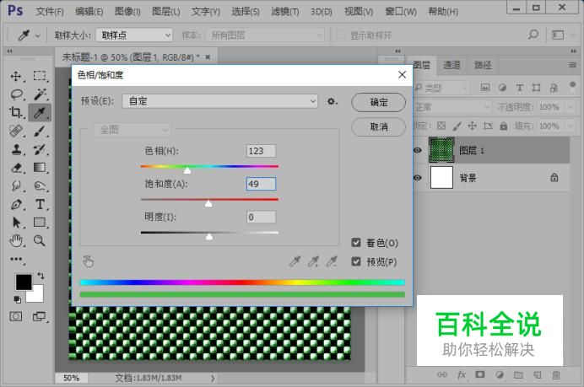
Task: Click the 色相 hue slider handle
Action: point(187,170)
